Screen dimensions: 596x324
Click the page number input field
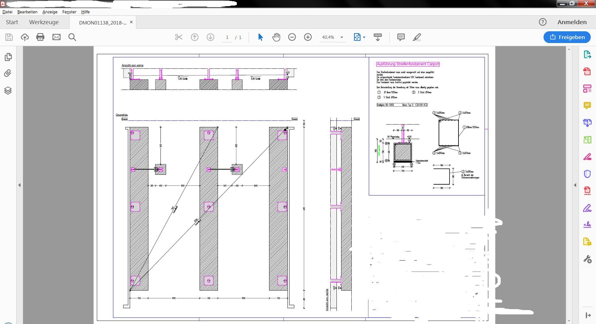(227, 37)
